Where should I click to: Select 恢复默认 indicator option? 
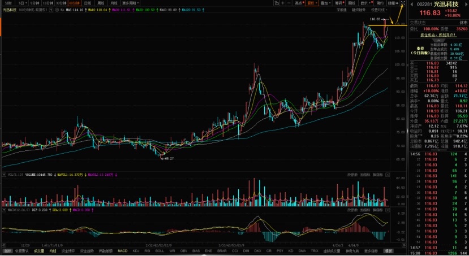point(22,251)
